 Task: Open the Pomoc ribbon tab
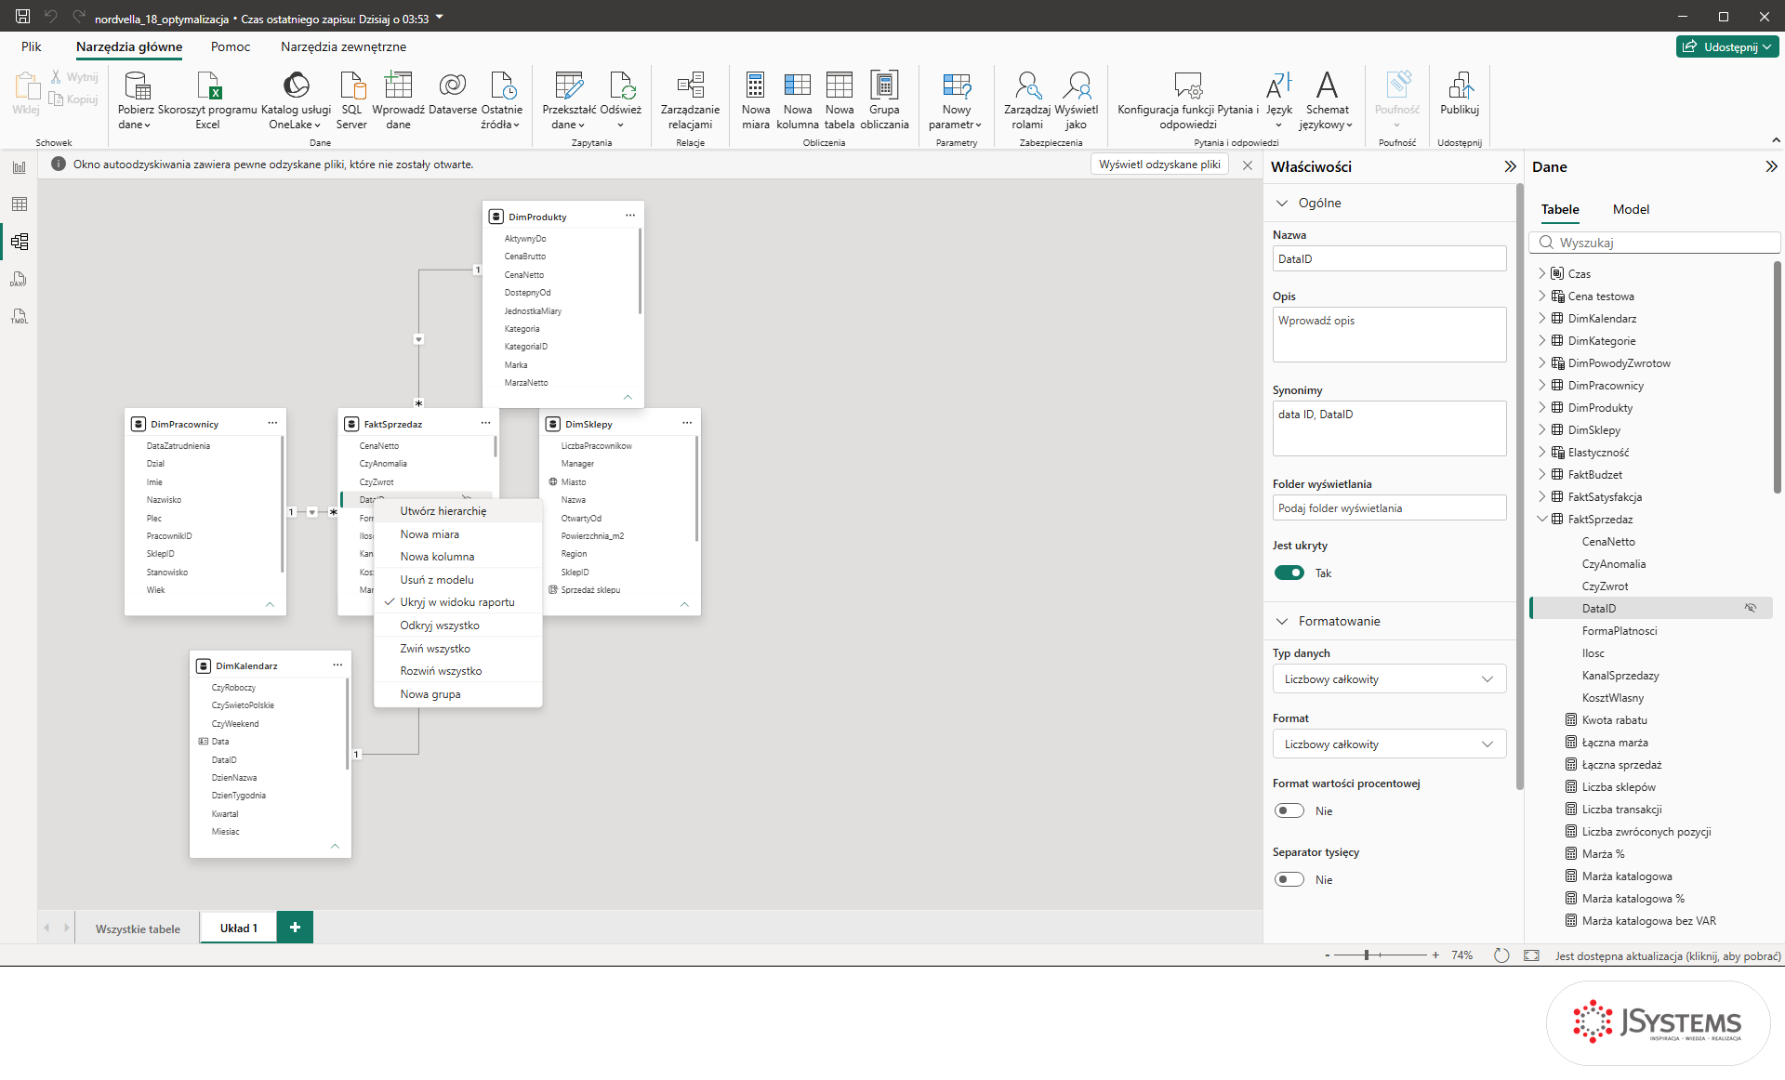(x=231, y=46)
